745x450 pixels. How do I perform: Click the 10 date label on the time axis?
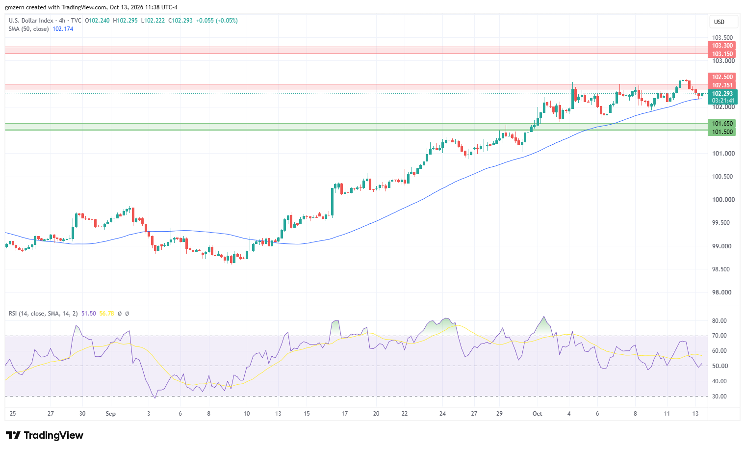click(x=247, y=414)
